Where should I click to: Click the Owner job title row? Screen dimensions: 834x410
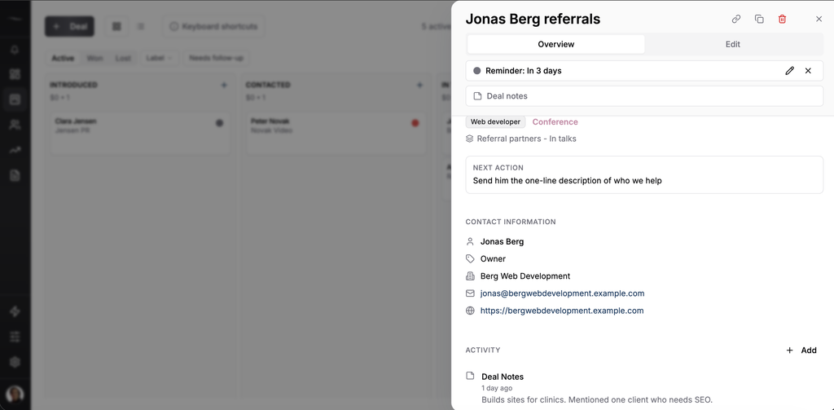[493, 258]
